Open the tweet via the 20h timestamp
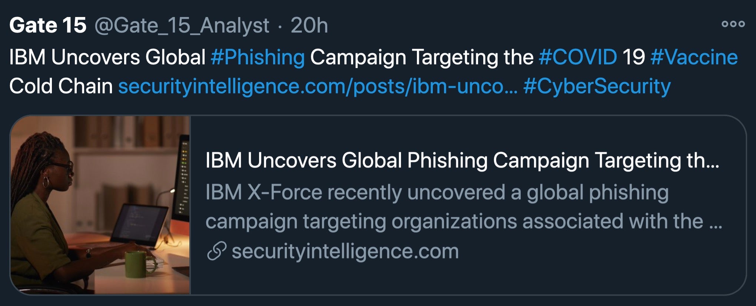The height and width of the screenshot is (306, 756). tap(309, 25)
